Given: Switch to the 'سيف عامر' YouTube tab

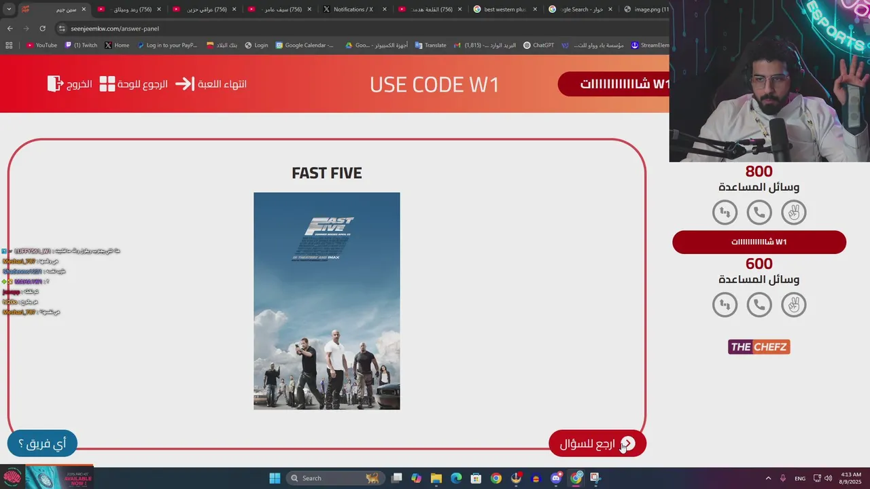Looking at the screenshot, I should [x=279, y=10].
